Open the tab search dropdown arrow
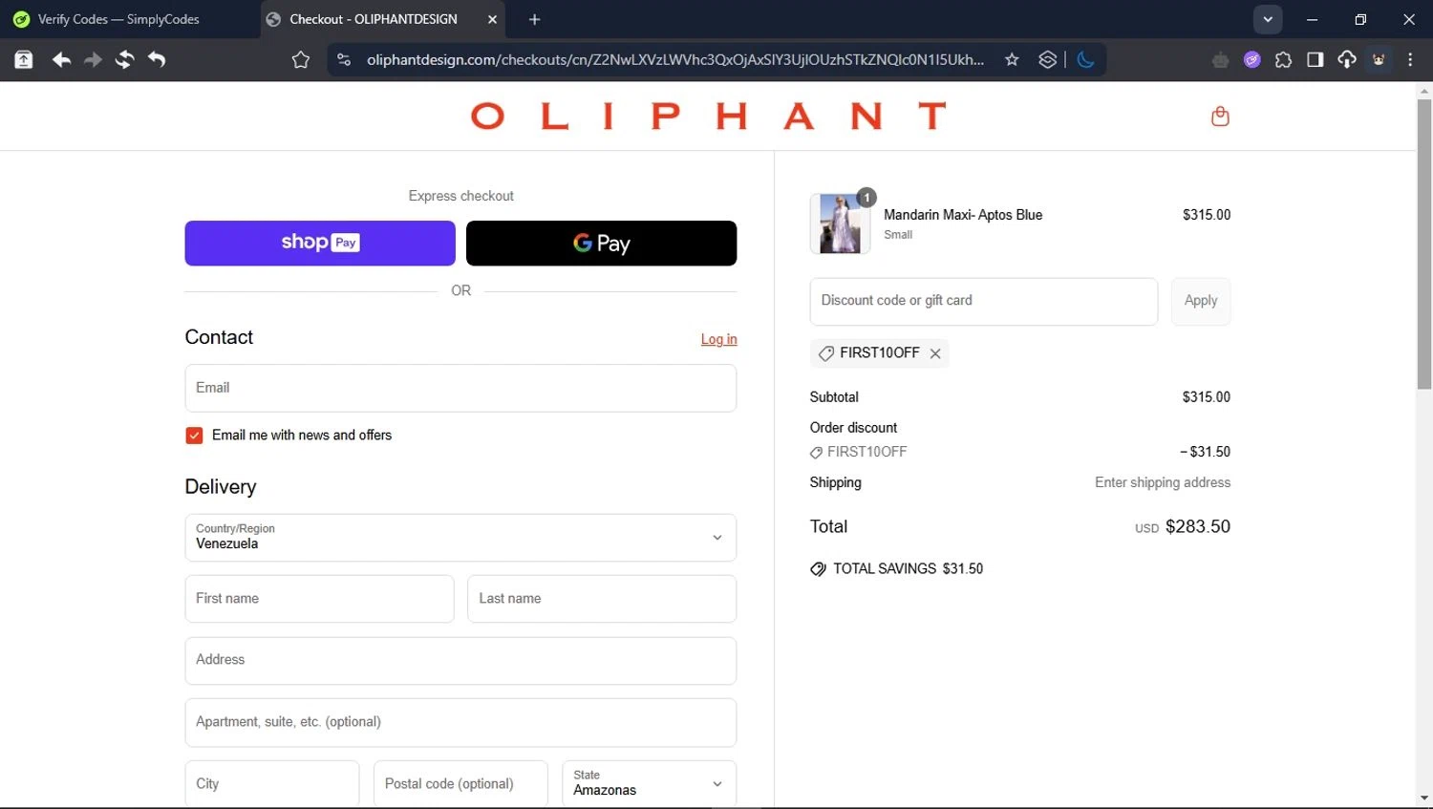The image size is (1433, 809). [x=1268, y=19]
